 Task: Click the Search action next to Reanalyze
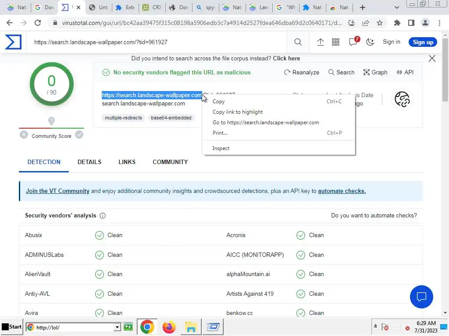click(341, 72)
